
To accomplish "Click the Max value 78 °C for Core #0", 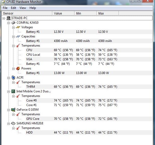I will click(108, 100).
